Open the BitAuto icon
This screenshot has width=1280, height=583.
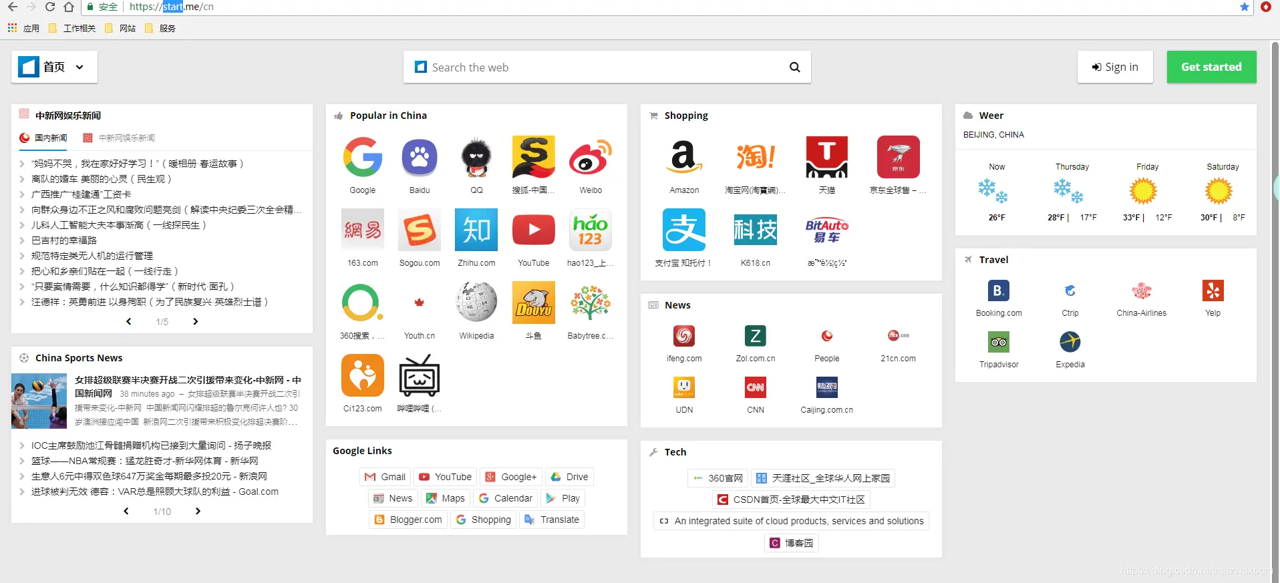[827, 230]
